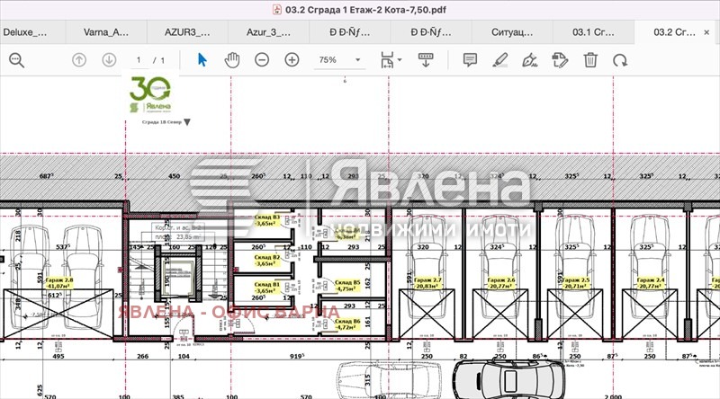720x399 pixels.
Task: Zoom in with the plus button
Action: [292, 60]
